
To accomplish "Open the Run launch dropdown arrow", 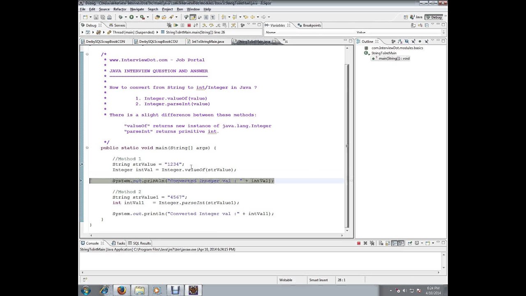I will pos(136,17).
